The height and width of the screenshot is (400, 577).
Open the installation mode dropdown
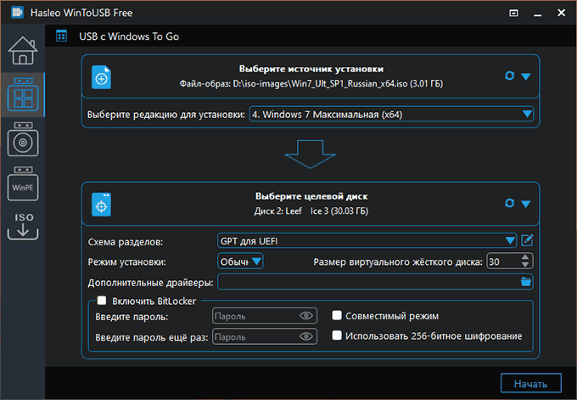(240, 261)
